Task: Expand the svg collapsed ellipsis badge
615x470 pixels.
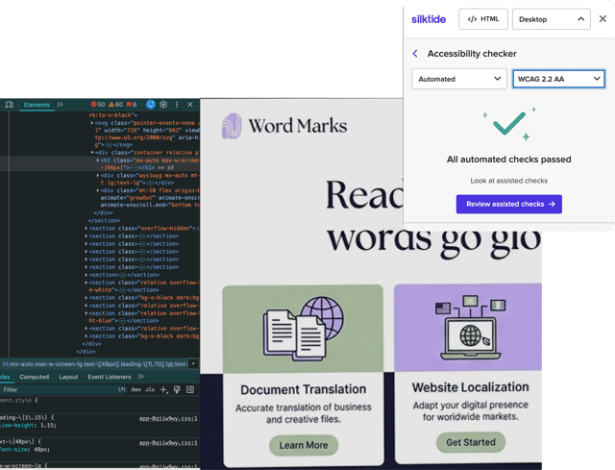Action: [x=110, y=145]
